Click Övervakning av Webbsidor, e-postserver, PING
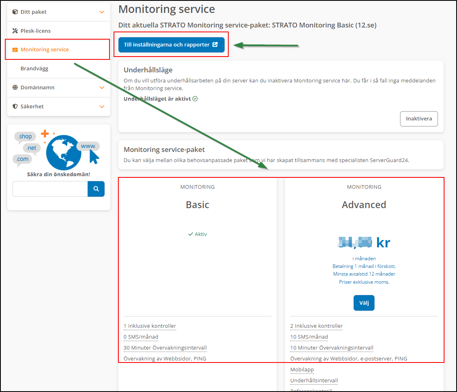The height and width of the screenshot is (392, 457). pyautogui.click(x=349, y=359)
